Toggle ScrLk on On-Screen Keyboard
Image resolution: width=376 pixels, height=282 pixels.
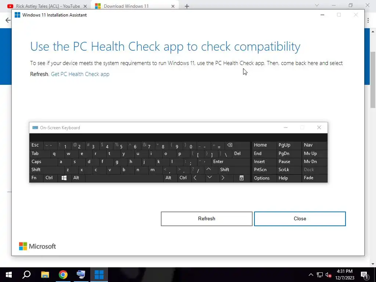(289, 170)
